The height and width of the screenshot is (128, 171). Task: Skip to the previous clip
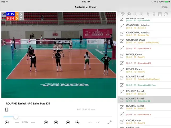(46, 122)
